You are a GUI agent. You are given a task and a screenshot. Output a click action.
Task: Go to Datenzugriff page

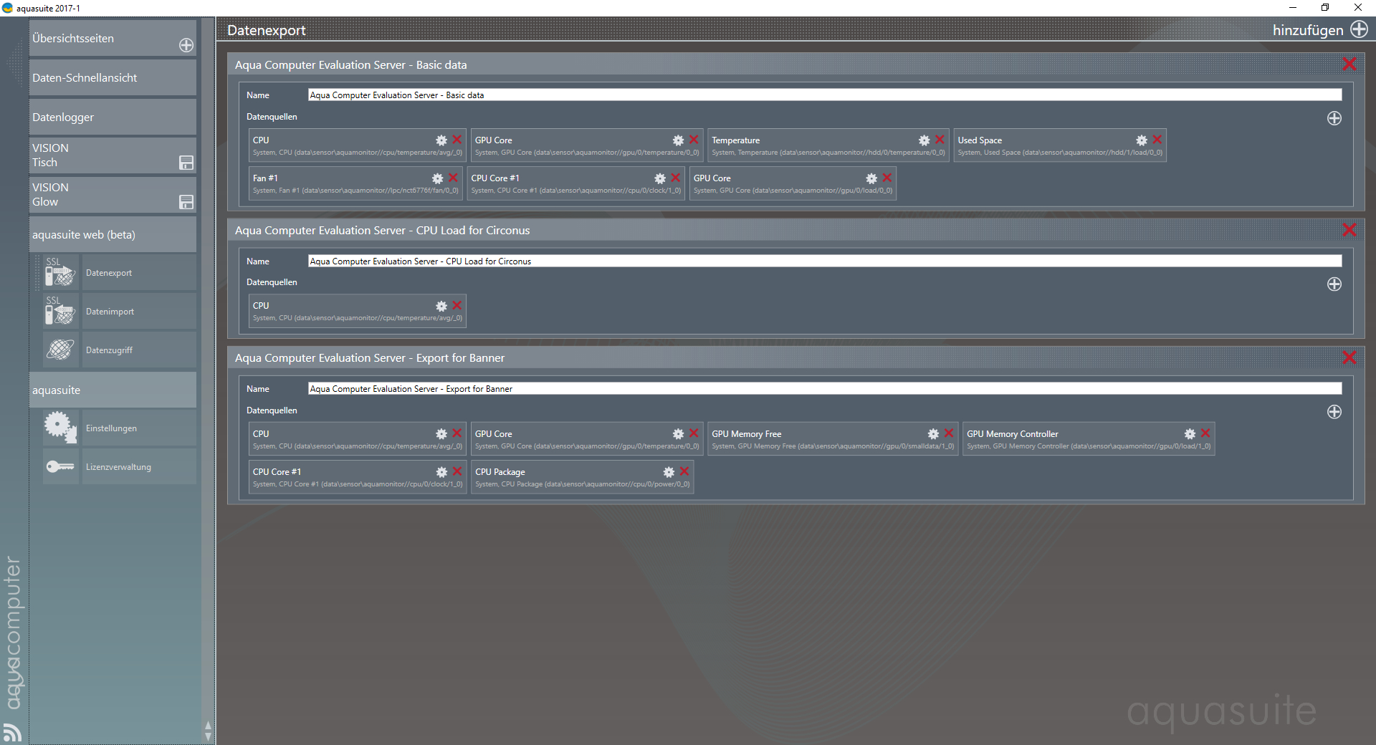click(x=139, y=350)
